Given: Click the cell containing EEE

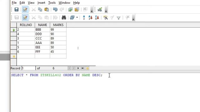Looking at the screenshot, I should point(42,47).
